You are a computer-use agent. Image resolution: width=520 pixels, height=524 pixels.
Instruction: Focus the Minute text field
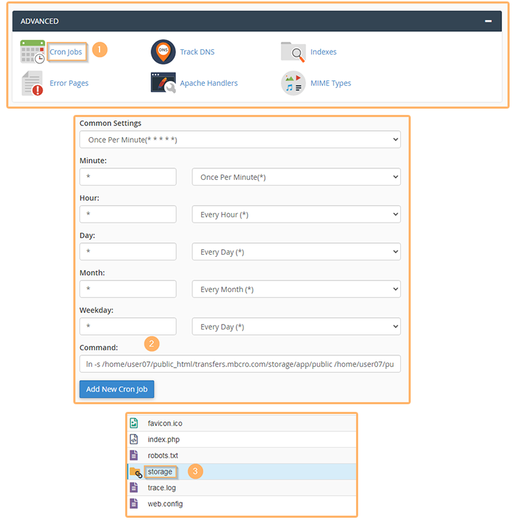coord(128,177)
